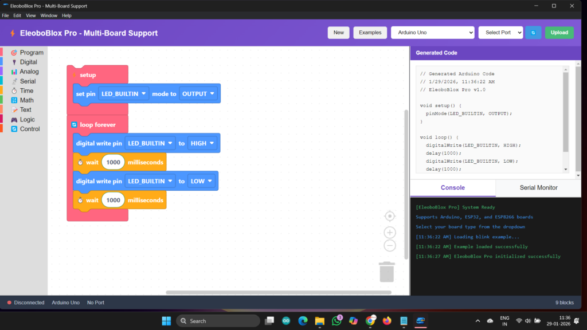Open the HIGH value dropdown

click(x=202, y=143)
